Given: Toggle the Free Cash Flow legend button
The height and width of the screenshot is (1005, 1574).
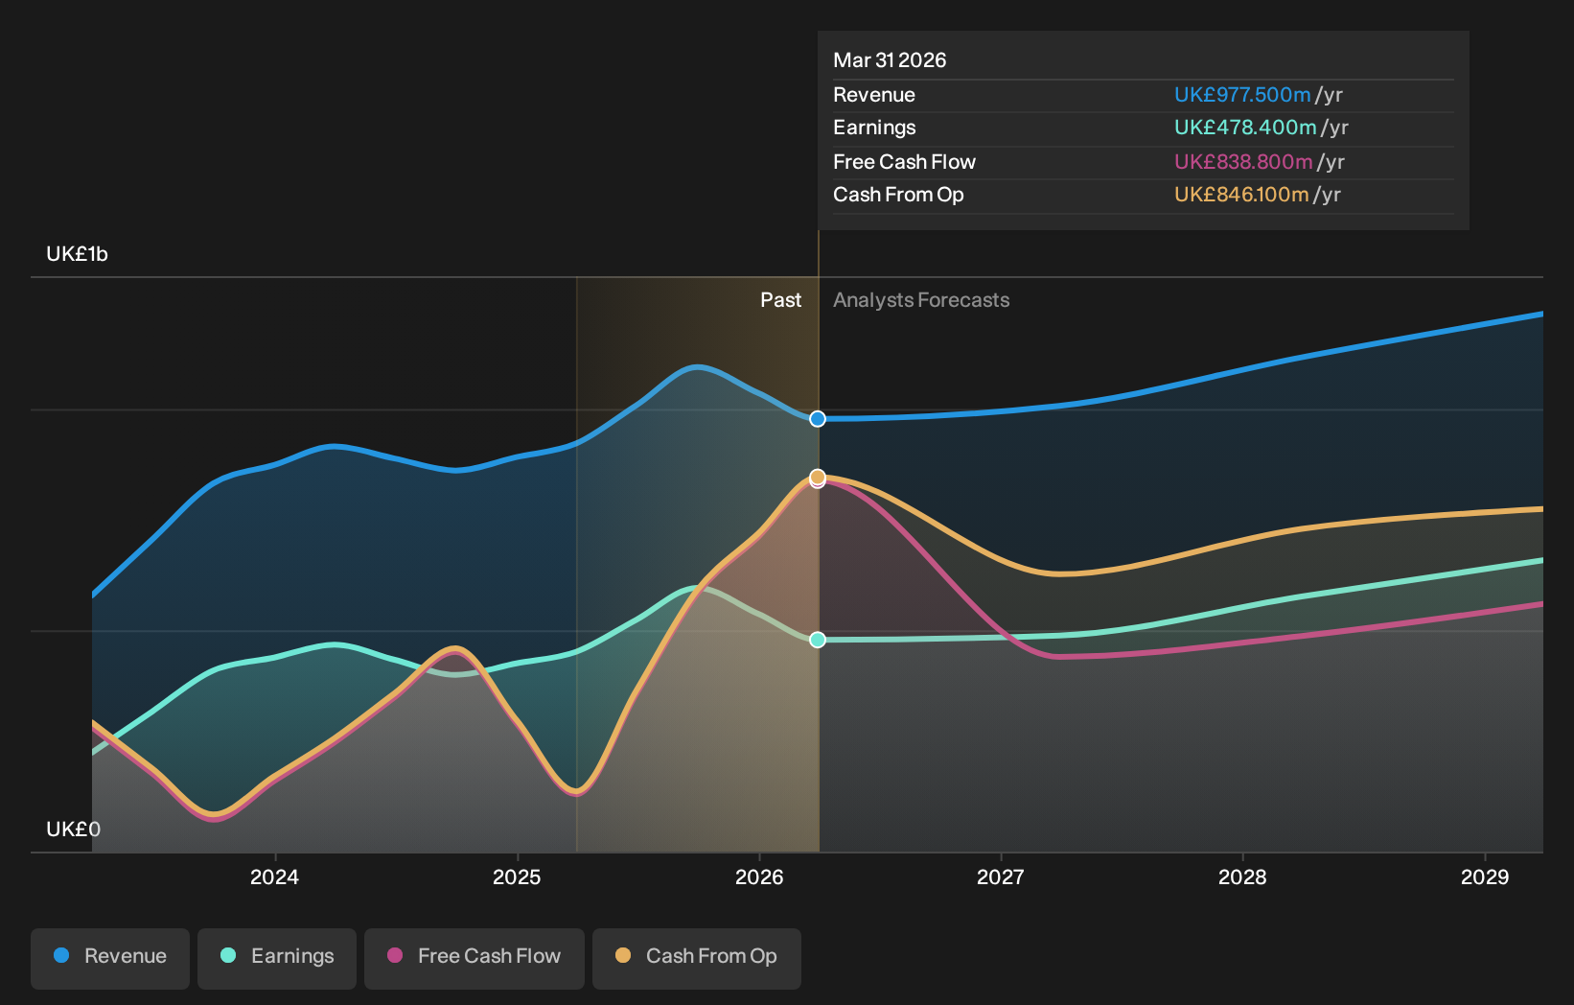Looking at the screenshot, I should coord(475,958).
